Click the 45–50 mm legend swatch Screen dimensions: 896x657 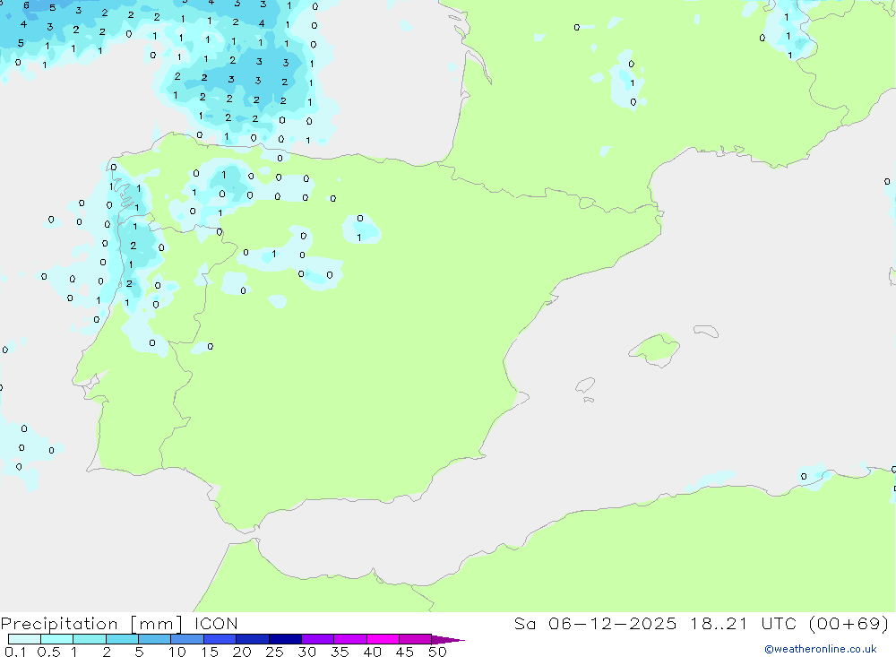(416, 639)
